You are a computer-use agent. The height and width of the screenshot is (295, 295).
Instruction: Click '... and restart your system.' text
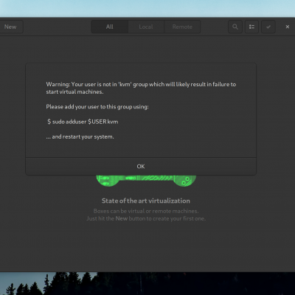80,136
